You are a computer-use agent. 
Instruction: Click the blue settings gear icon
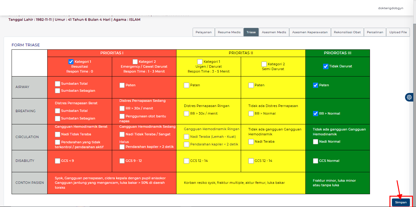click(x=409, y=97)
